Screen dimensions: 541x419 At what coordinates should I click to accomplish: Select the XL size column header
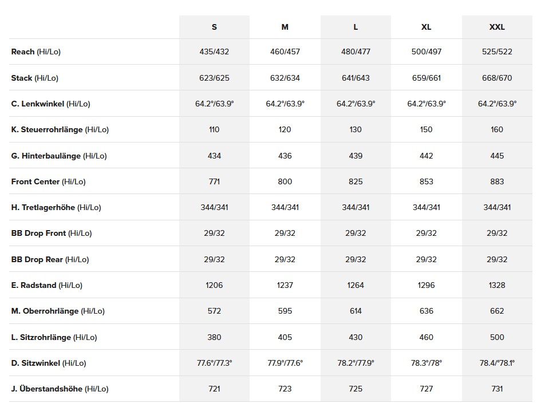point(427,27)
